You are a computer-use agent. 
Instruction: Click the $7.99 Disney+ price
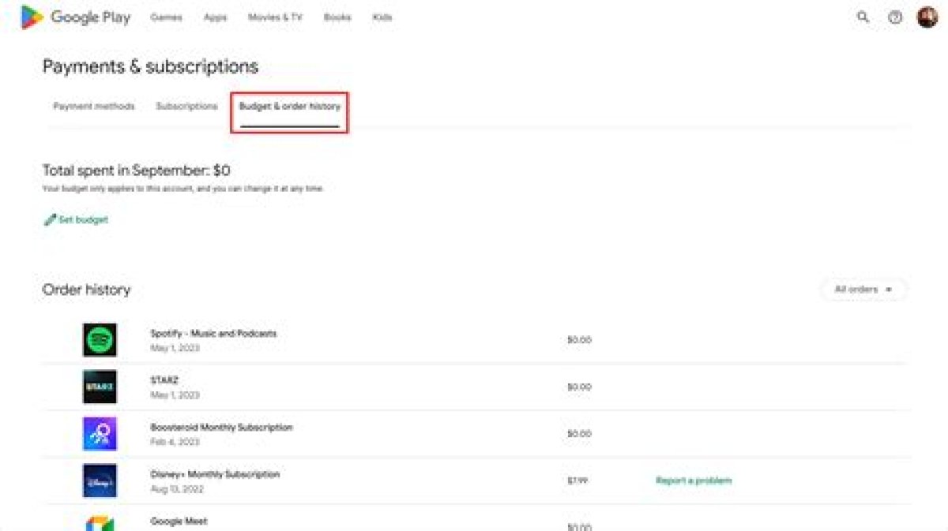pyautogui.click(x=577, y=481)
